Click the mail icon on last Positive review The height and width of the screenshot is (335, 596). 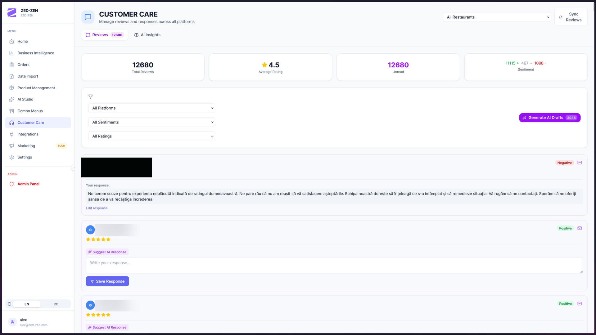[x=580, y=304]
